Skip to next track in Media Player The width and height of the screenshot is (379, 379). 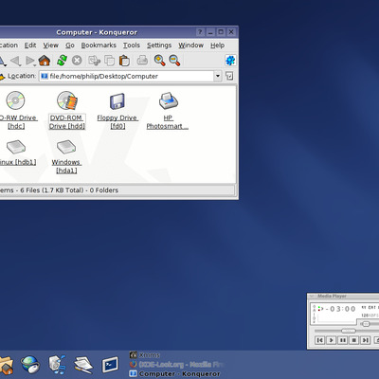366,340
